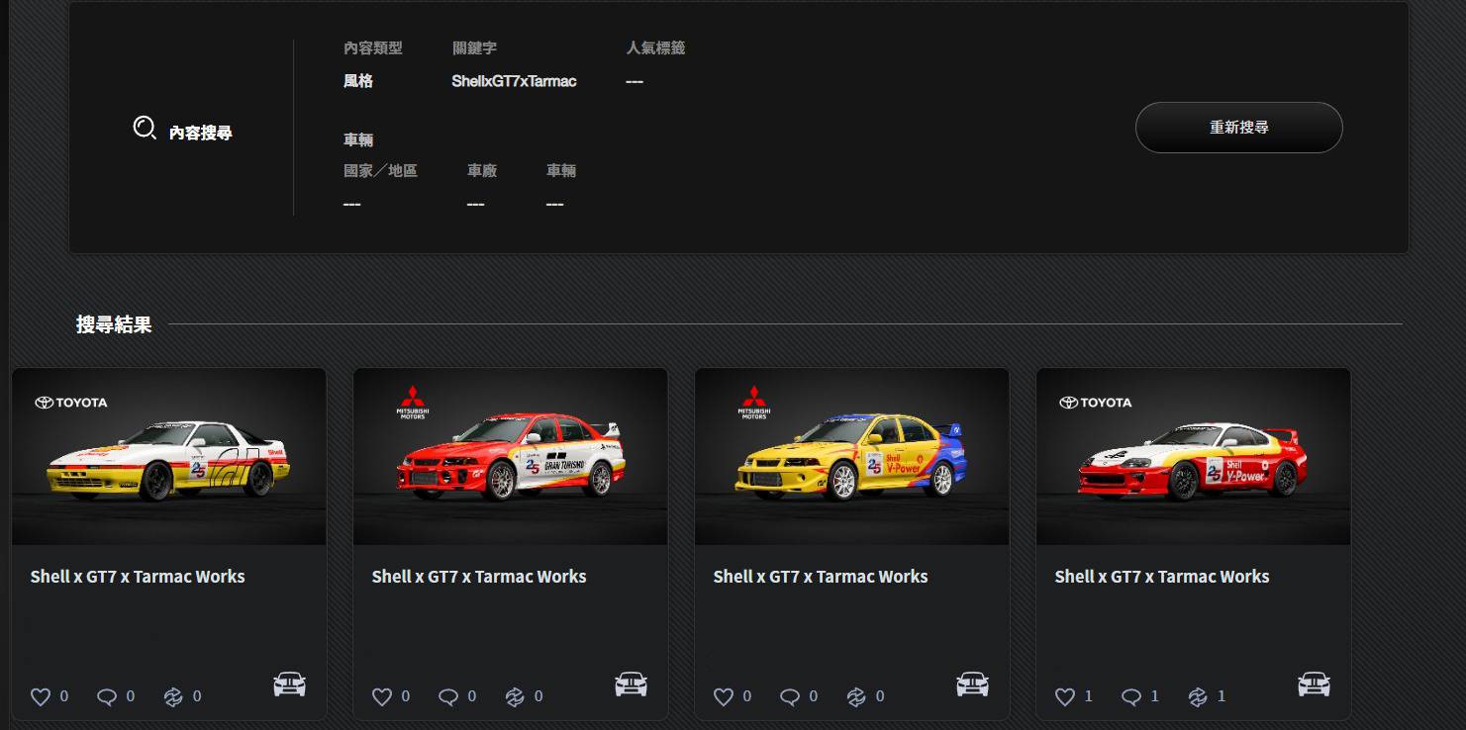Open comments on white-yellow Toyota Supra card
Screen dimensions: 1466x730
click(x=107, y=696)
